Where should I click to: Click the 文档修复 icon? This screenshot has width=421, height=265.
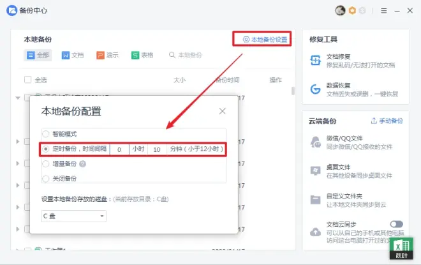315,60
